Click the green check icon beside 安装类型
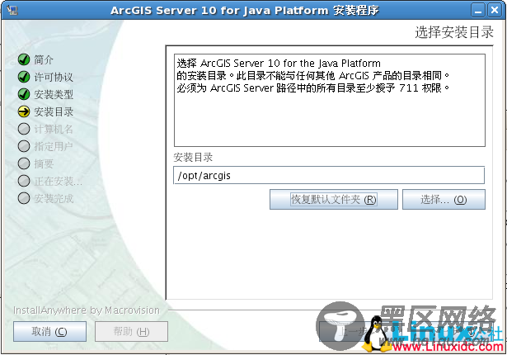 click(24, 94)
